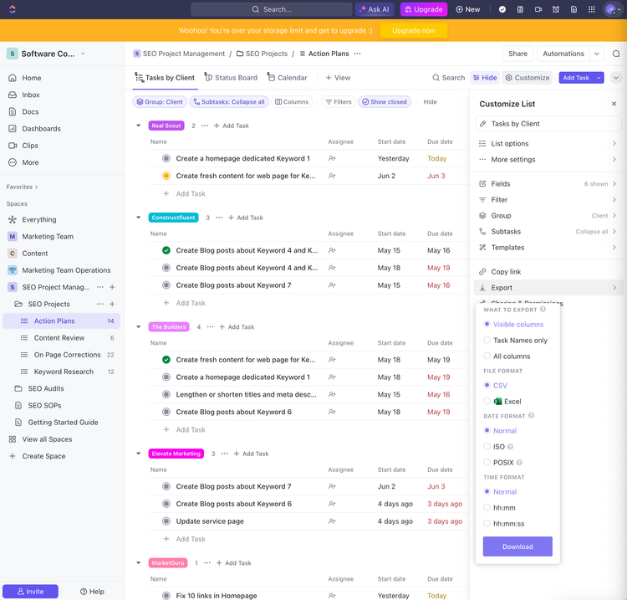Click the Invite button
This screenshot has width=627, height=600.
[x=30, y=591]
